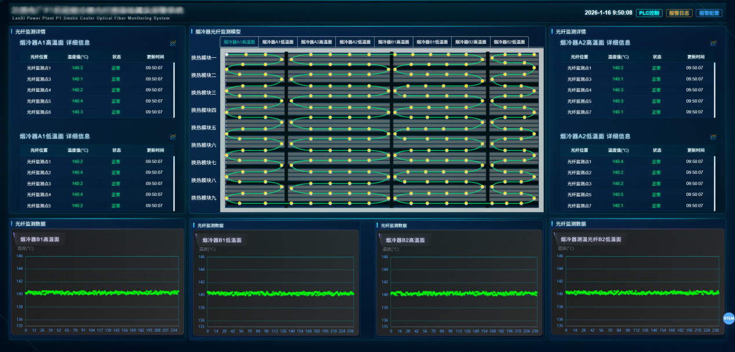The height and width of the screenshot is (352, 735).
Task: Select 光纤监测点6 row in A1高温面 table
Action: (39, 112)
